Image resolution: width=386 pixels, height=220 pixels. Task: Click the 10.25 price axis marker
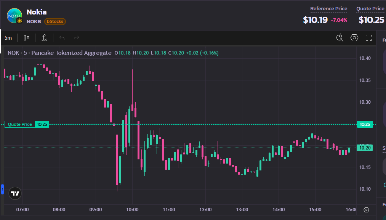coord(365,124)
